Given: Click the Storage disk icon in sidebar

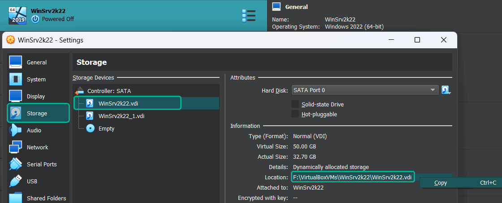Looking at the screenshot, I should point(15,113).
